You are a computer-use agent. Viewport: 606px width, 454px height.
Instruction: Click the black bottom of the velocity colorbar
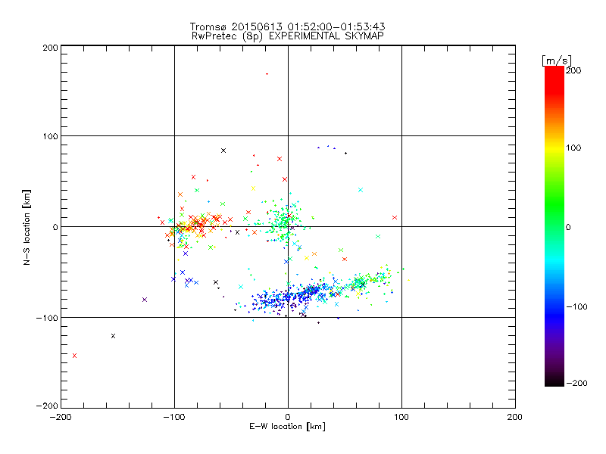coord(554,381)
